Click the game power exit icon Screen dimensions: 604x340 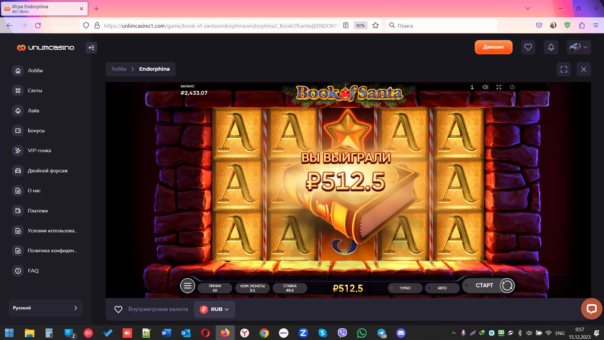(512, 87)
